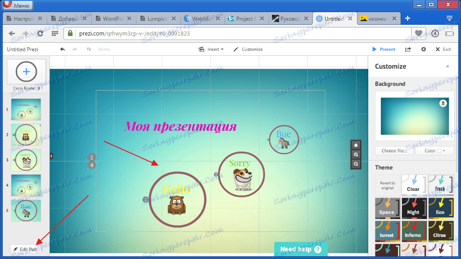Select the Bue text on canvas
This screenshot has height=259, width=461.
[x=284, y=134]
